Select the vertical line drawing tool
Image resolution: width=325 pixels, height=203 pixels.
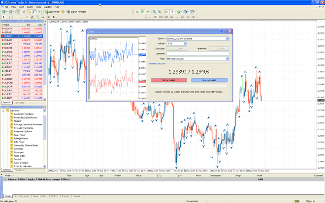tap(16, 17)
